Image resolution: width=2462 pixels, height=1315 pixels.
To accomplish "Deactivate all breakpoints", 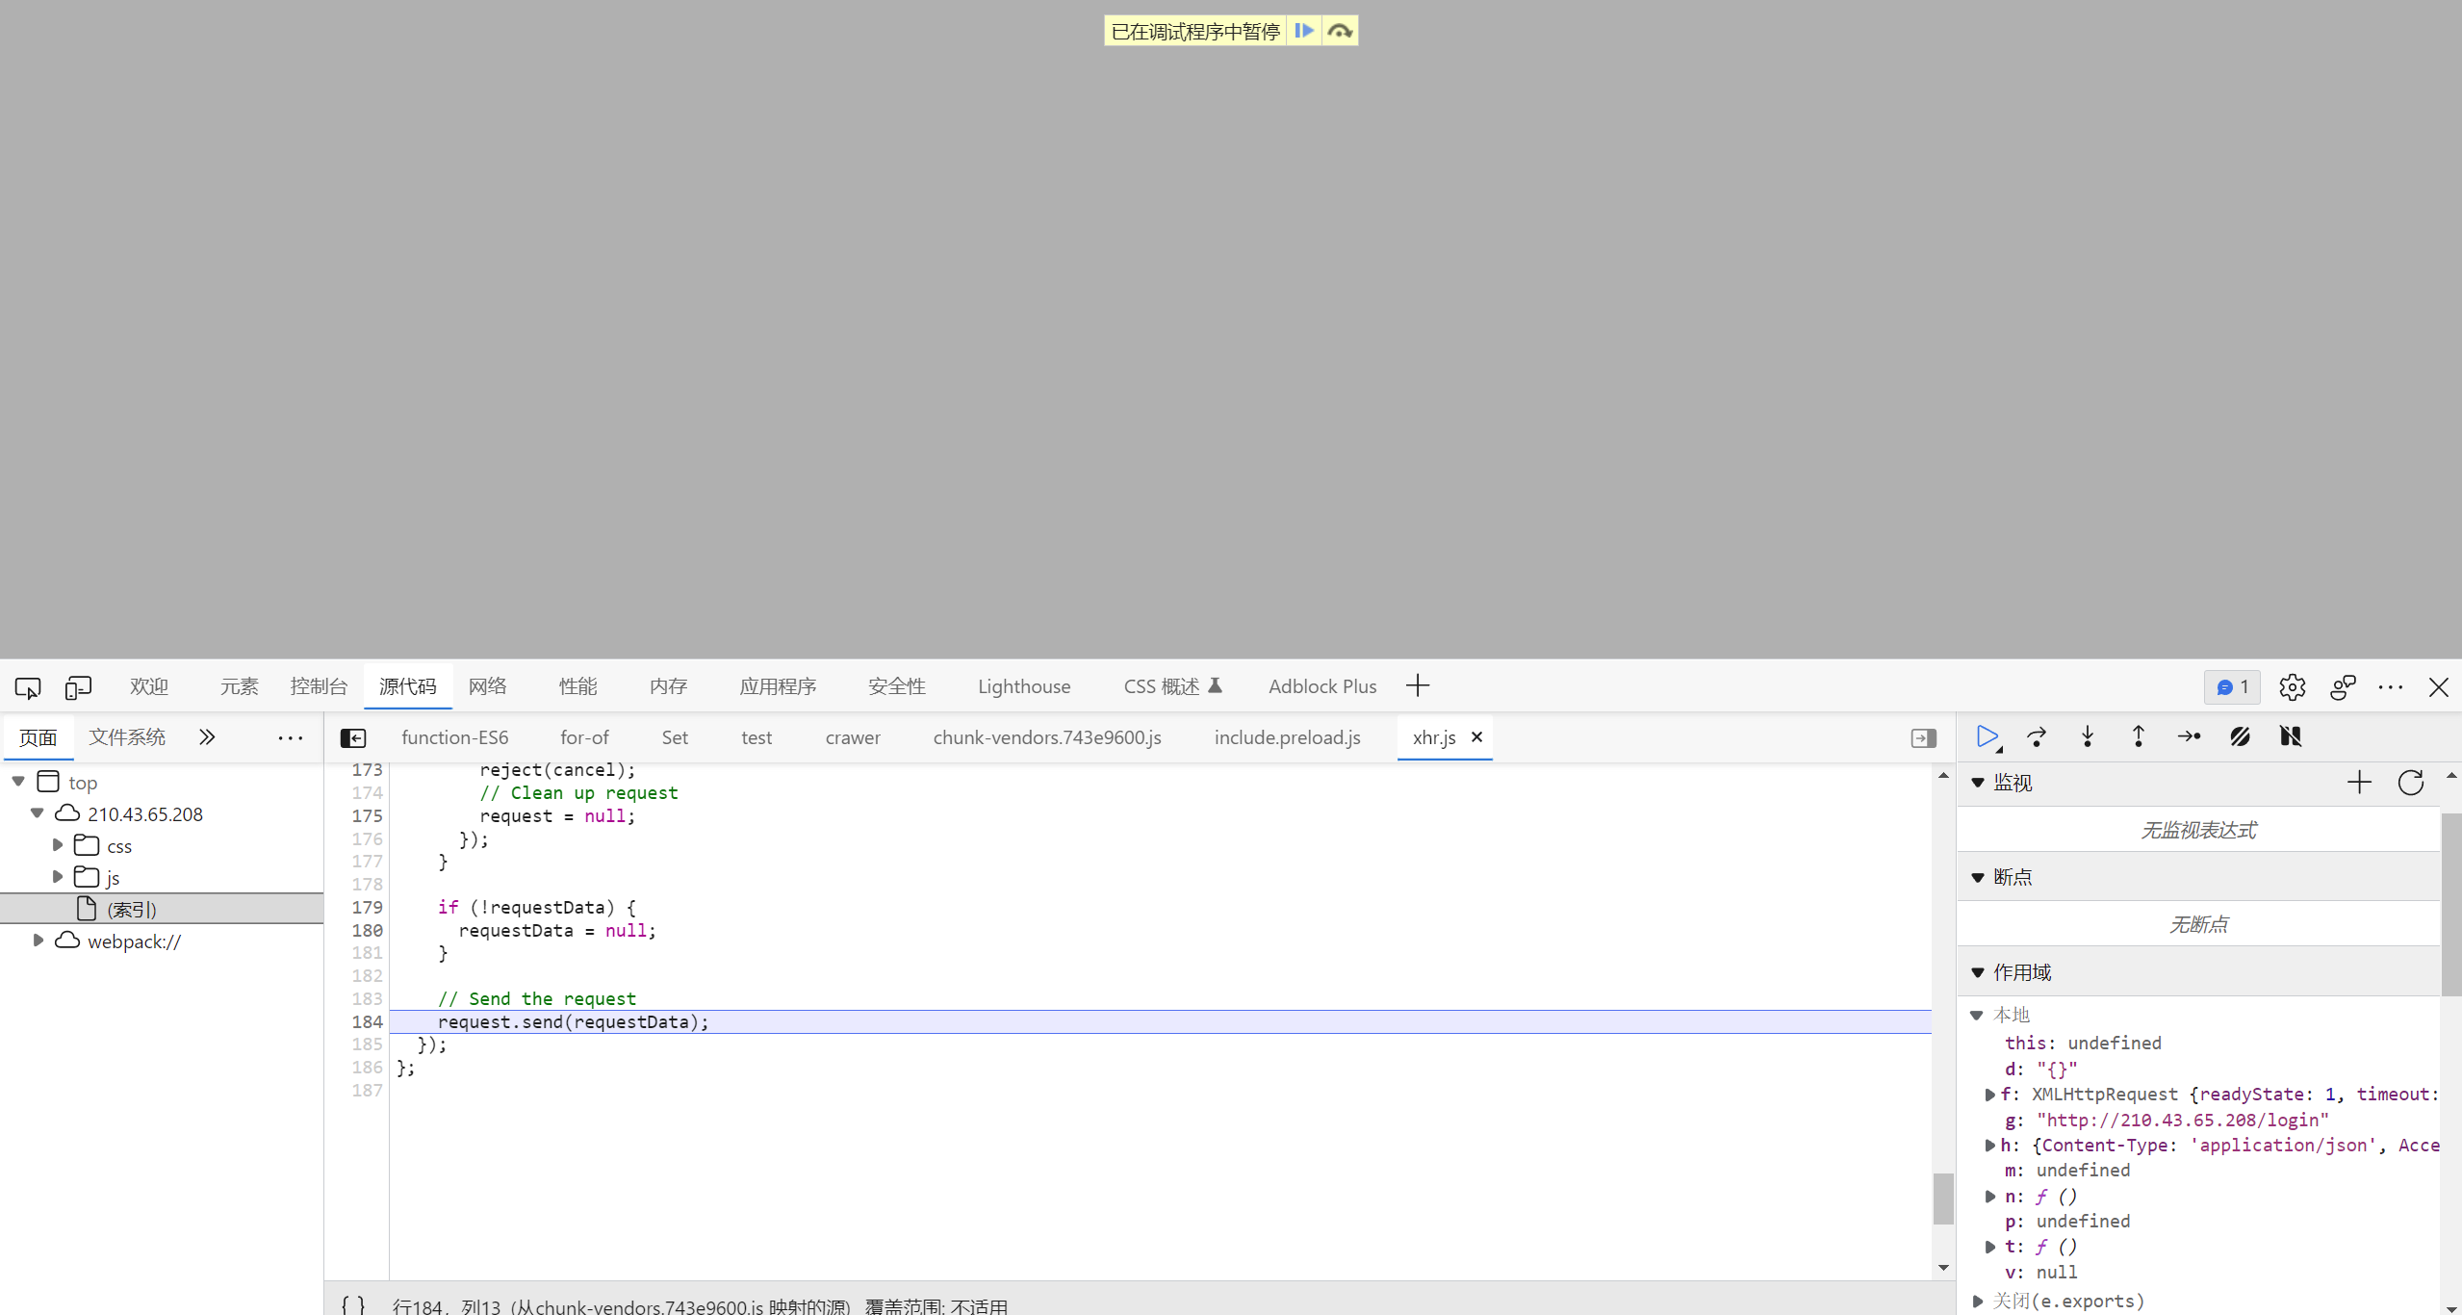I will pos(2240,736).
